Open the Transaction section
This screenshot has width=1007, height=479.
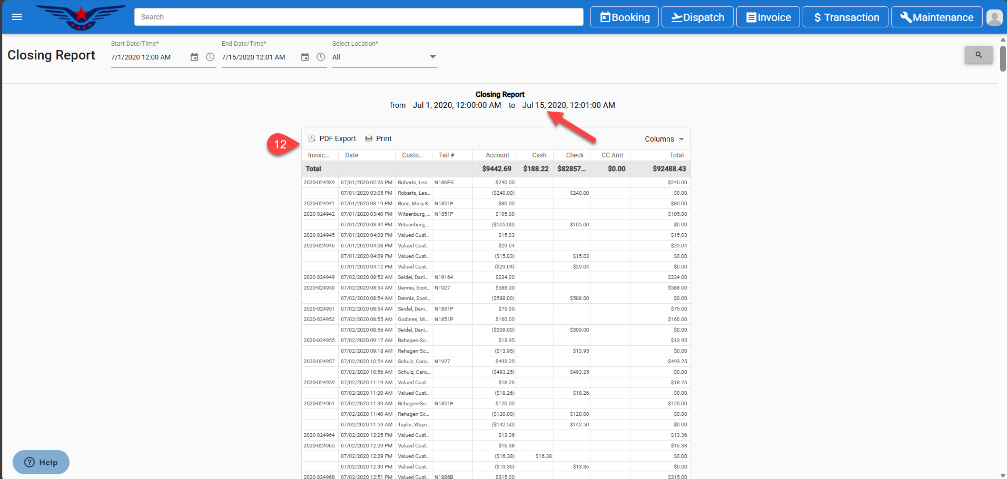tap(845, 17)
